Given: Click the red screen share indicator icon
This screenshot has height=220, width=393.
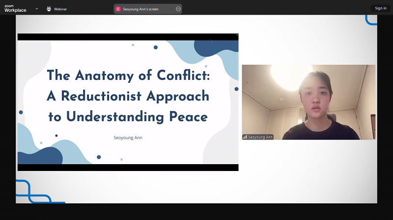Looking at the screenshot, I should coord(118,9).
